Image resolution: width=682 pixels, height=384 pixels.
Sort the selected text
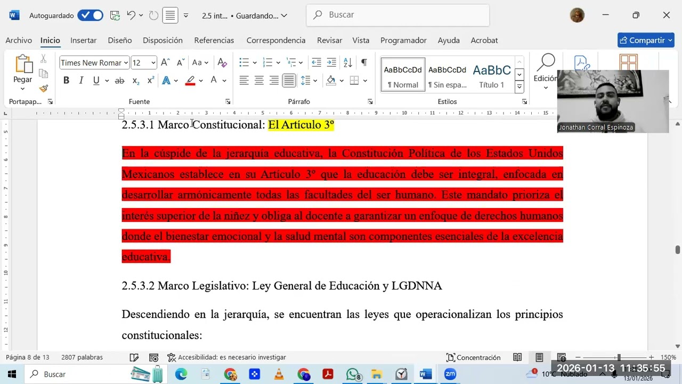click(347, 62)
